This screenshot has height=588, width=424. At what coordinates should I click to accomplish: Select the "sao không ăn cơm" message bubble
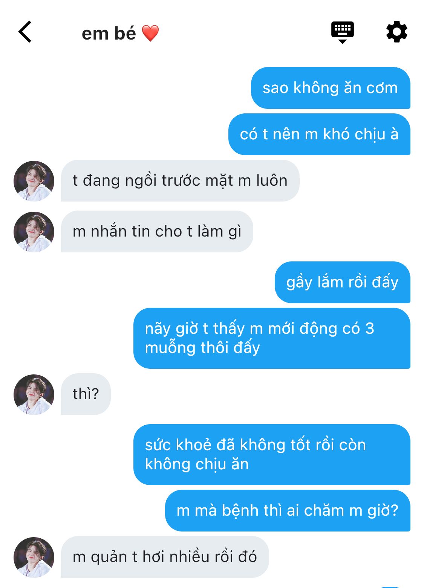[331, 88]
